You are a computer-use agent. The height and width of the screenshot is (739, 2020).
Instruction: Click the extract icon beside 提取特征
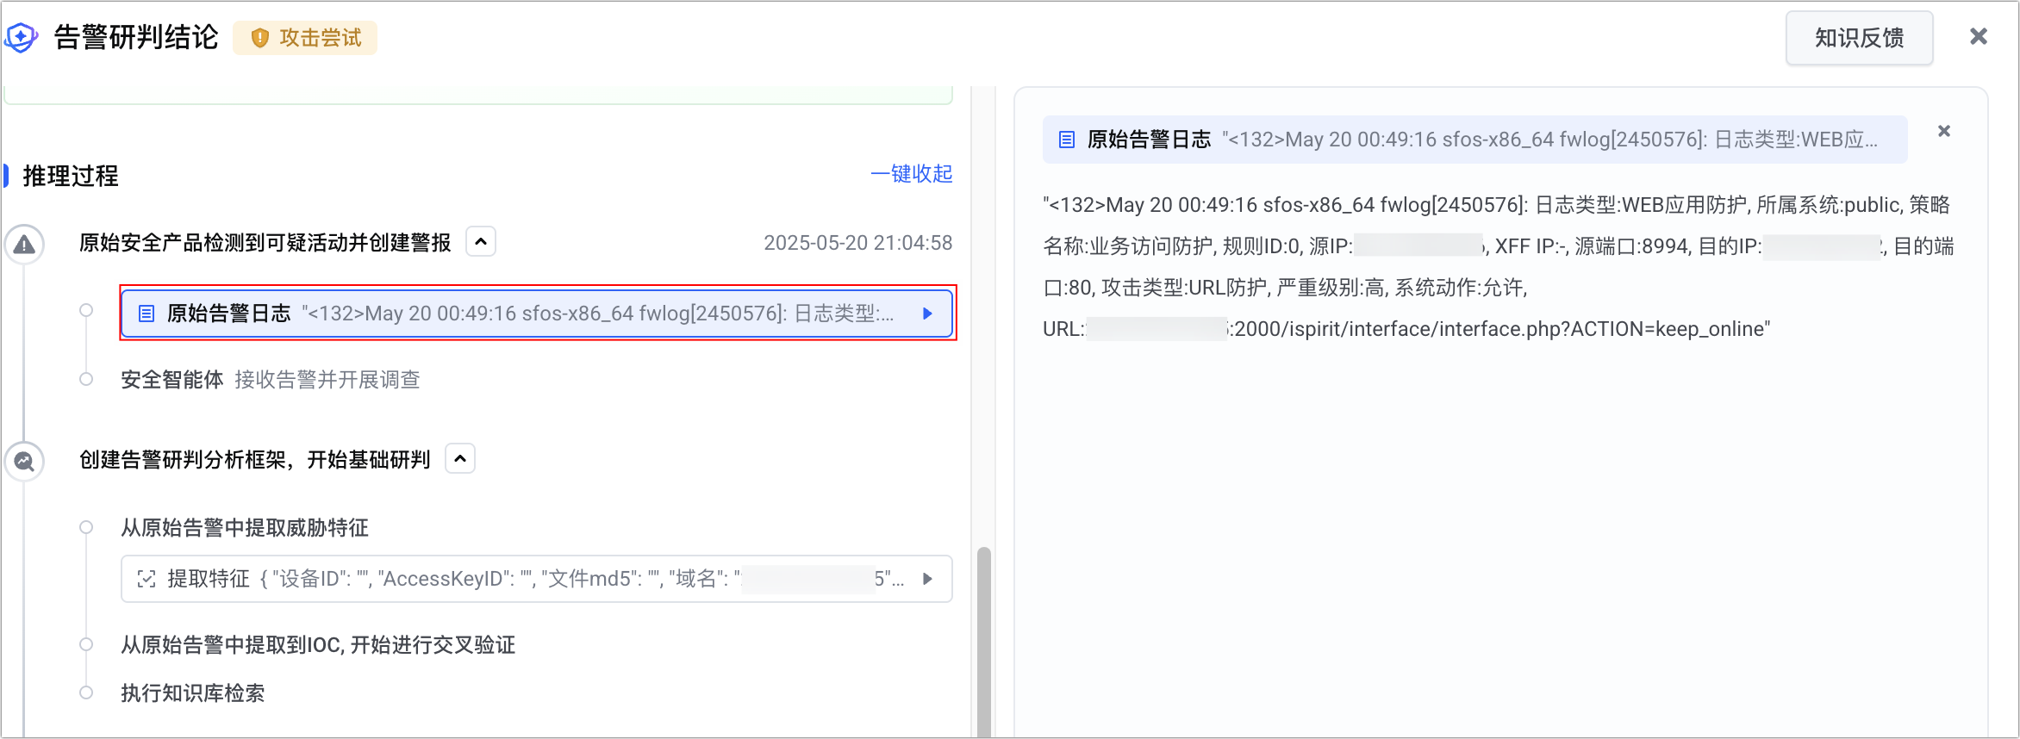147,579
